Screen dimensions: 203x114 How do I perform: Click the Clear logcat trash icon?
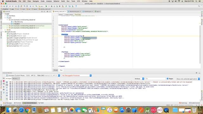(7, 82)
